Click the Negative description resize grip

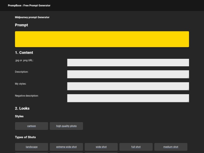187,101
